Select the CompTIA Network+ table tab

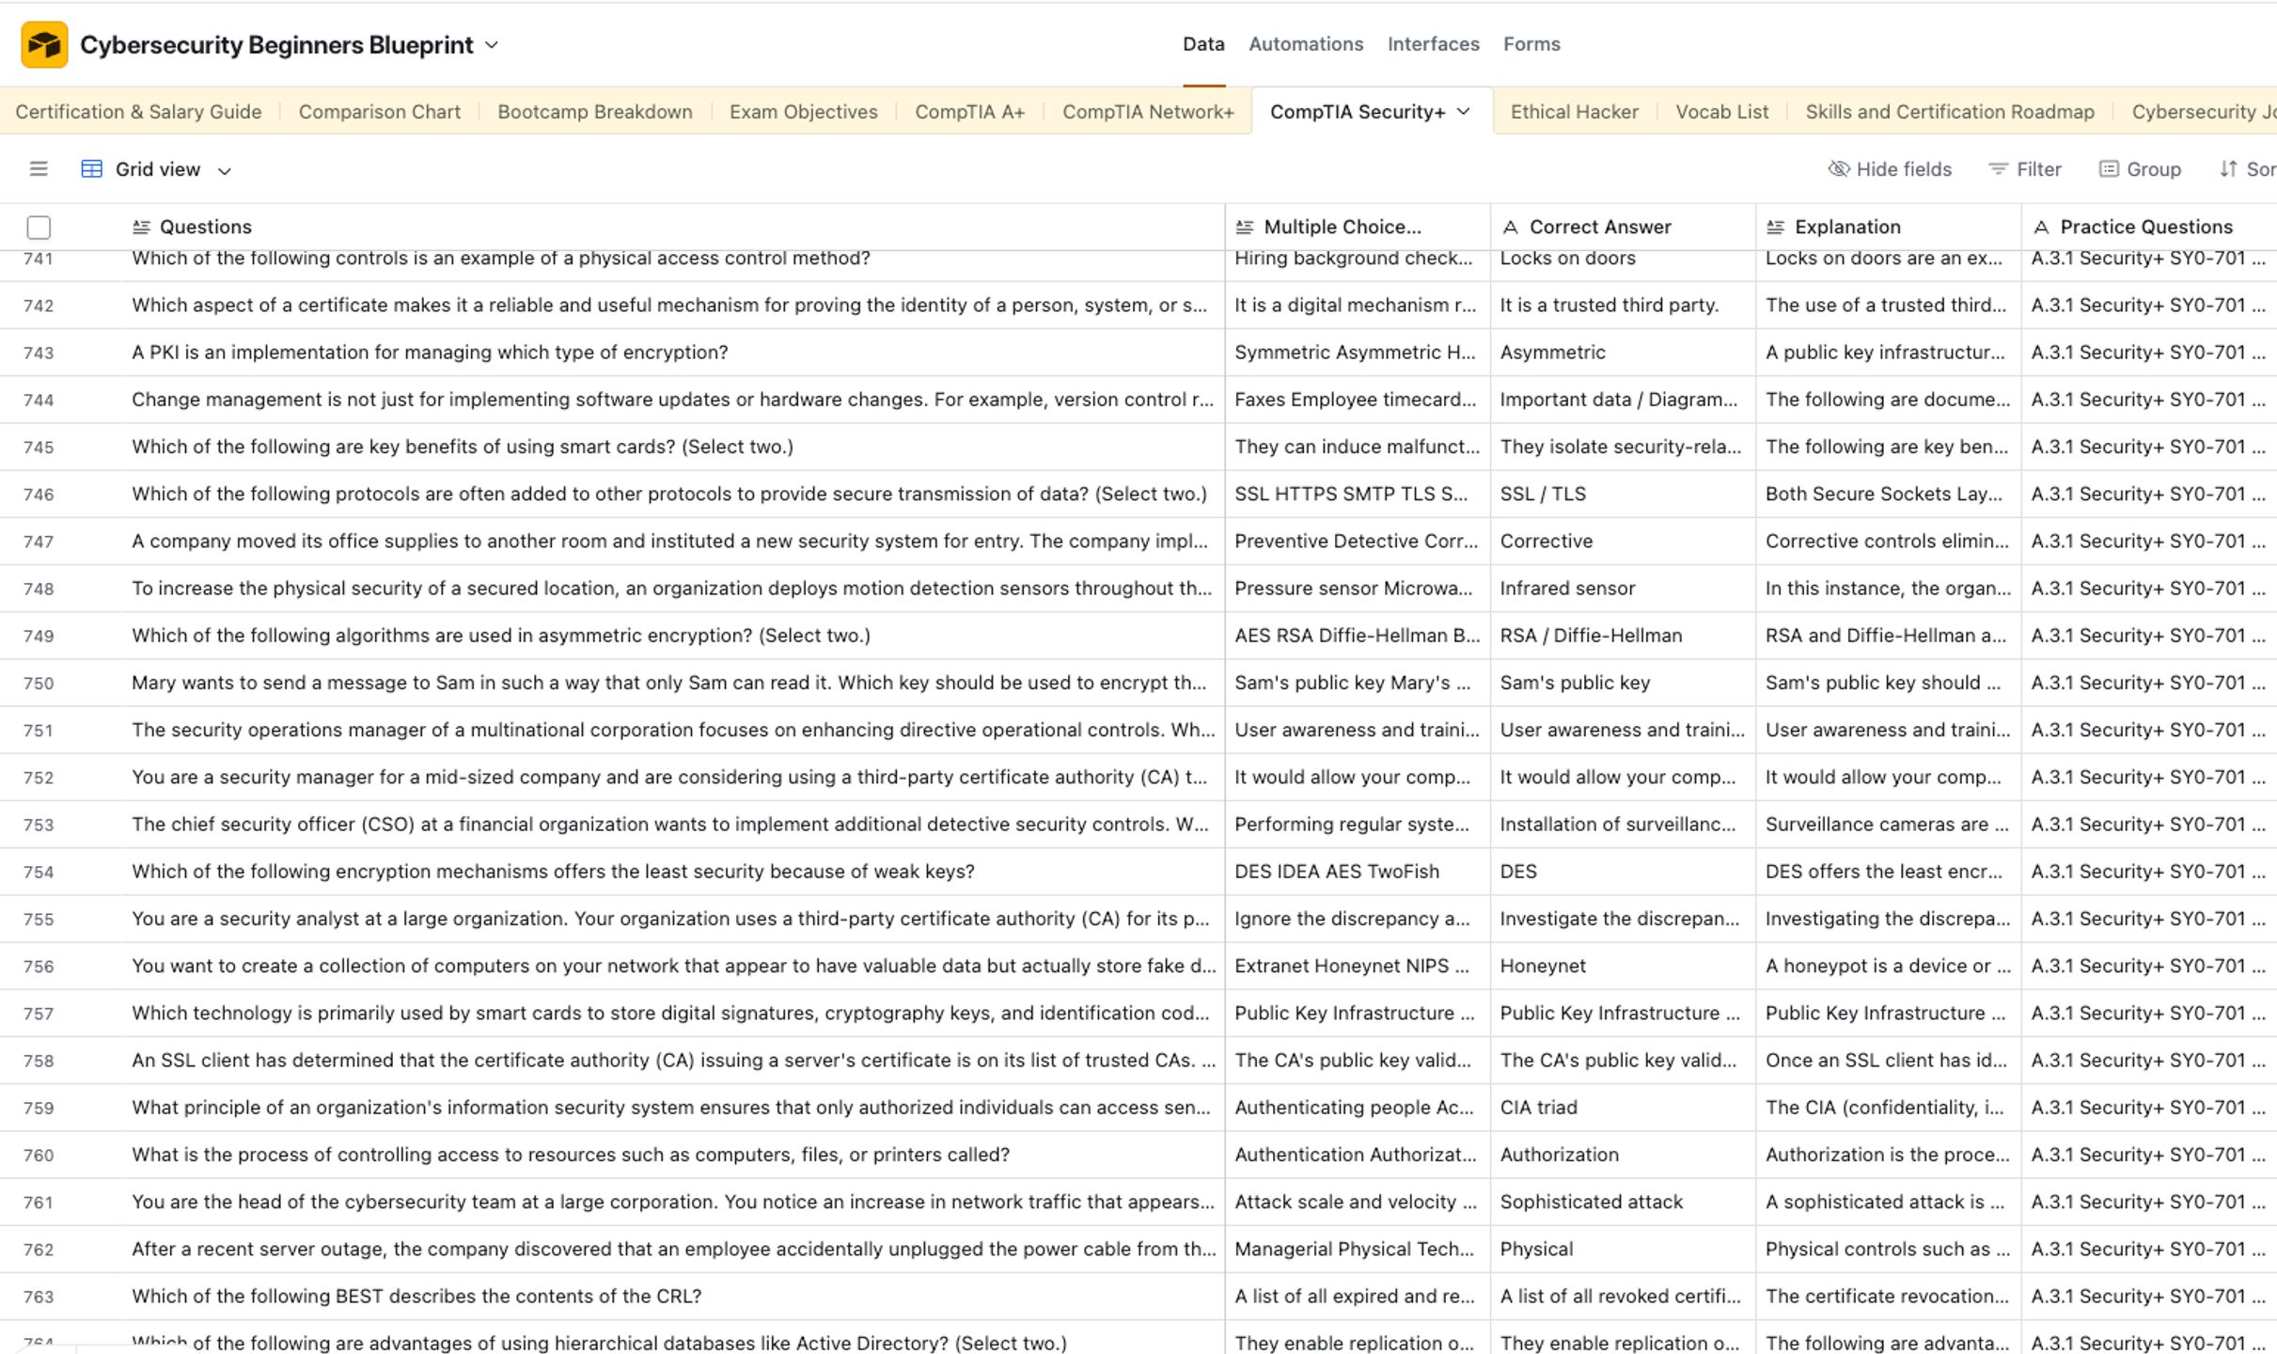[x=1148, y=112]
